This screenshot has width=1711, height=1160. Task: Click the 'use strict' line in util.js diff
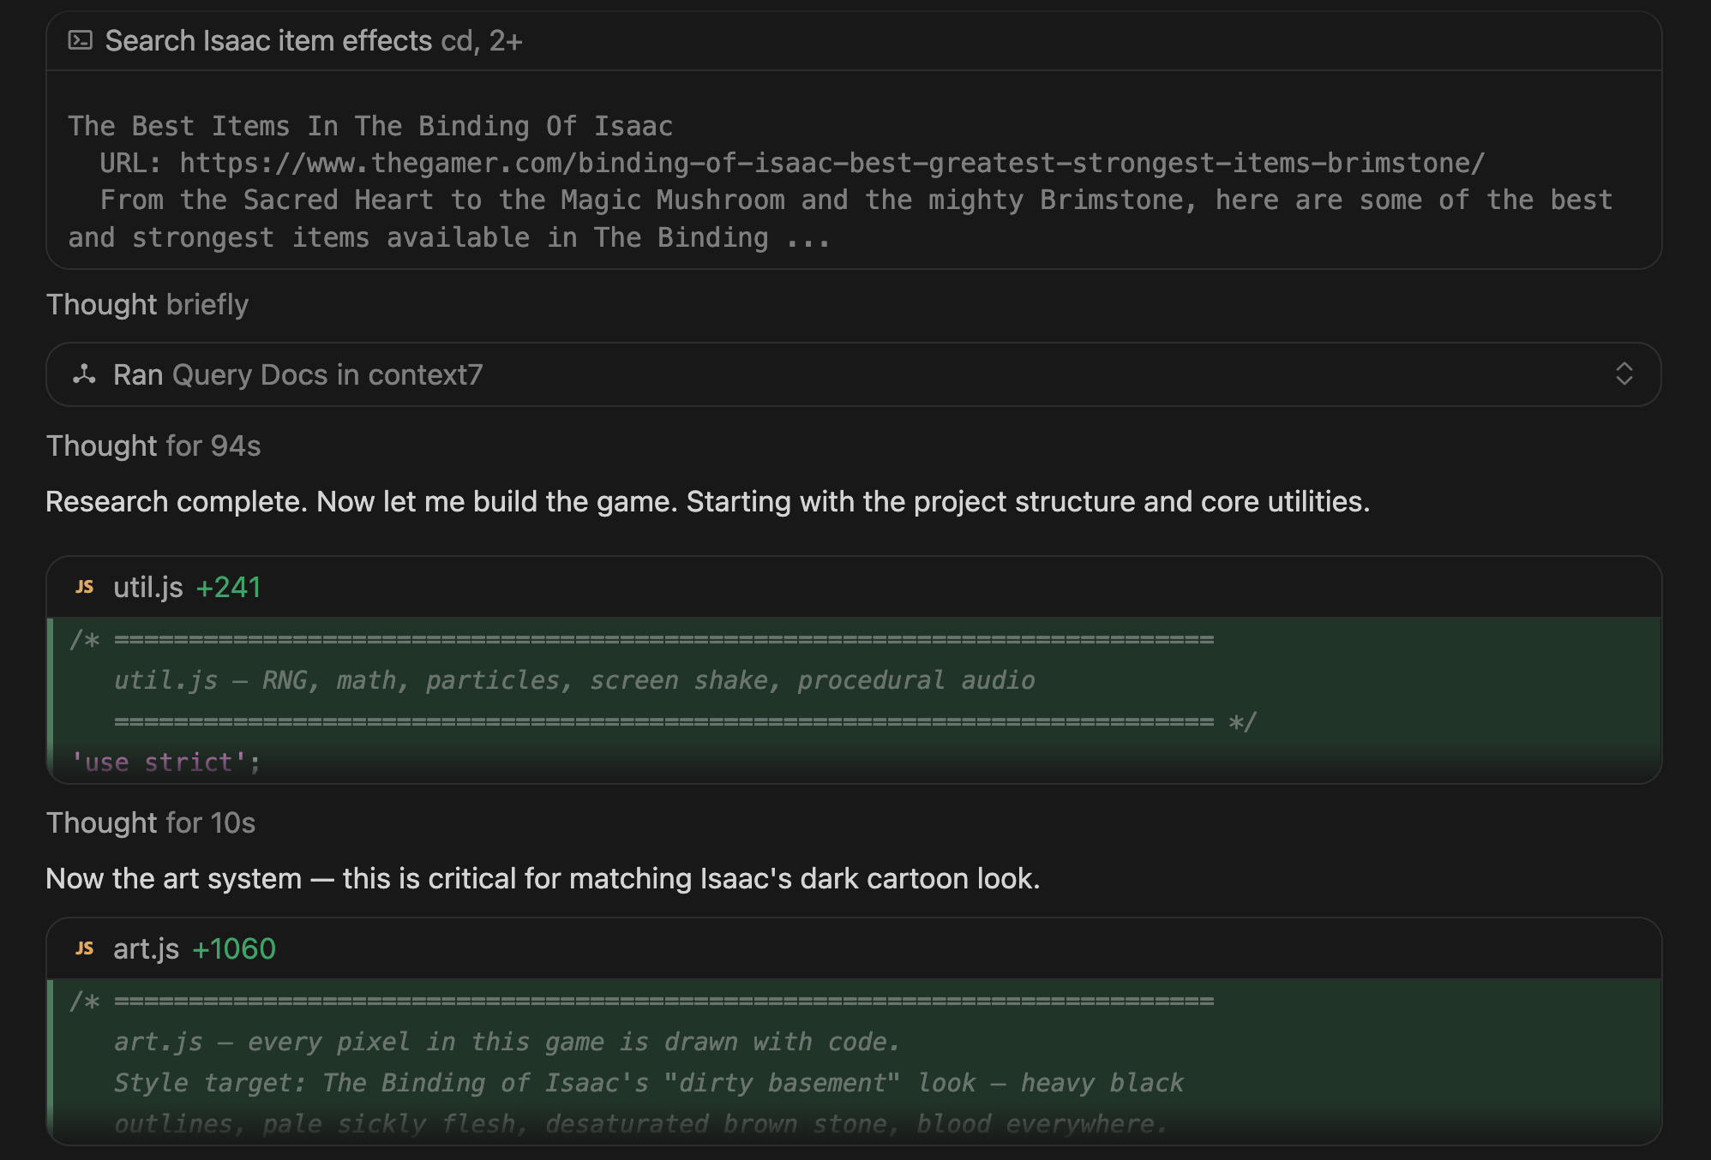coord(166,762)
